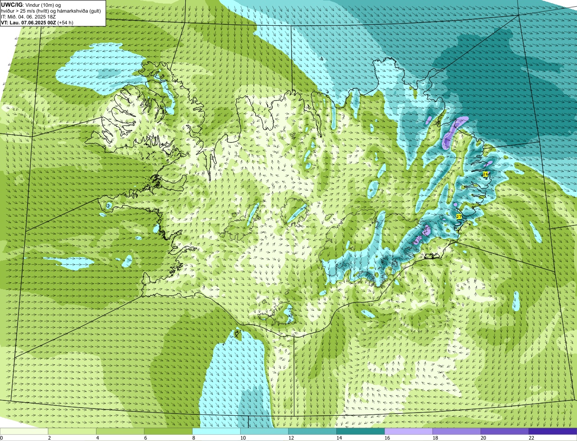The height and width of the screenshot is (441, 577).
Task: Select the 20–22 m/s violet legend swatch
Action: coord(505,431)
